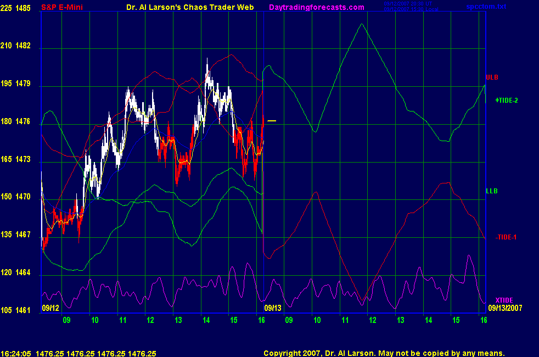Image resolution: width=539 pixels, height=357 pixels.
Task: Click the S&P E-Mini chart title
Action: click(x=62, y=7)
